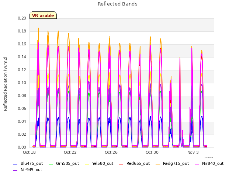Click the Oct 22 x-axis tick label

pos(70,152)
